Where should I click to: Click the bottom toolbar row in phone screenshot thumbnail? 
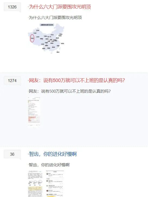coord(34,125)
